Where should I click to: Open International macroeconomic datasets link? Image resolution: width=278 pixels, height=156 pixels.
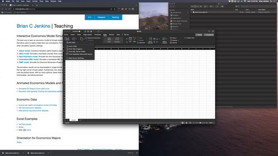[x=33, y=111]
